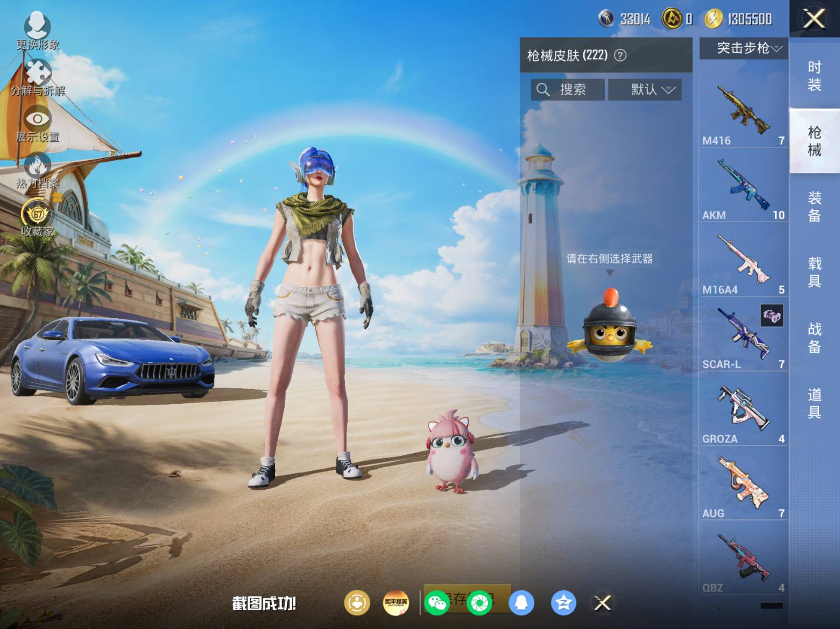Image resolution: width=840 pixels, height=629 pixels.
Task: Share screenshot to WeChat Moments icon
Action: click(x=479, y=603)
